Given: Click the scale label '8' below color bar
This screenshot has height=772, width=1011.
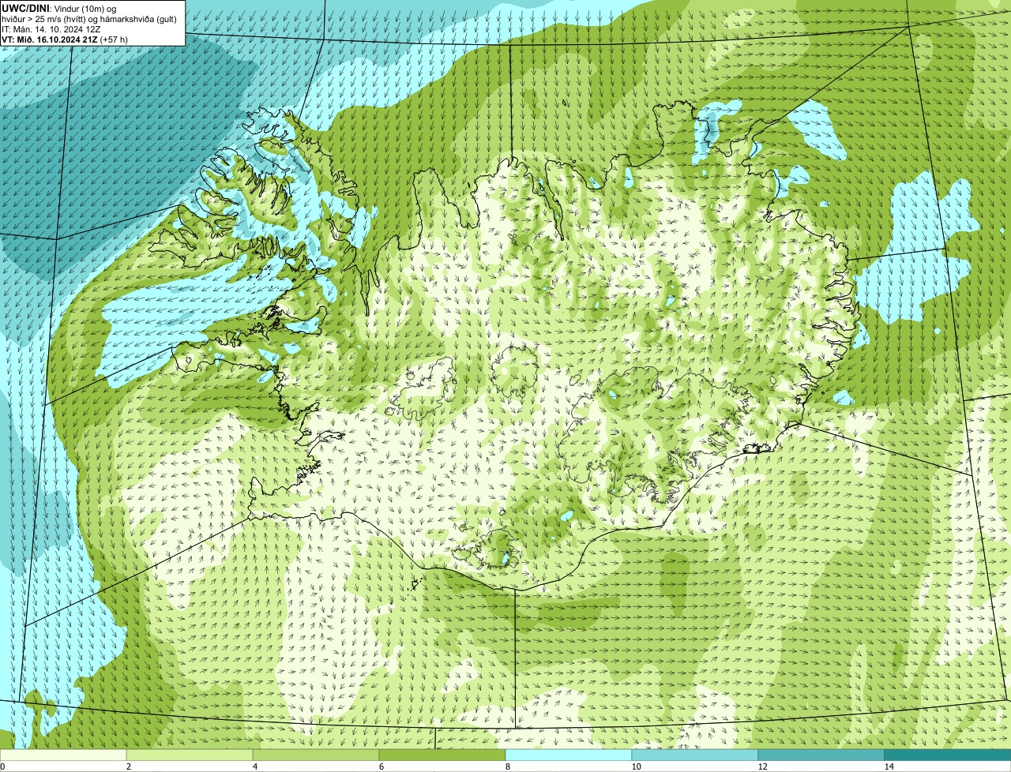Looking at the screenshot, I should coord(507,766).
